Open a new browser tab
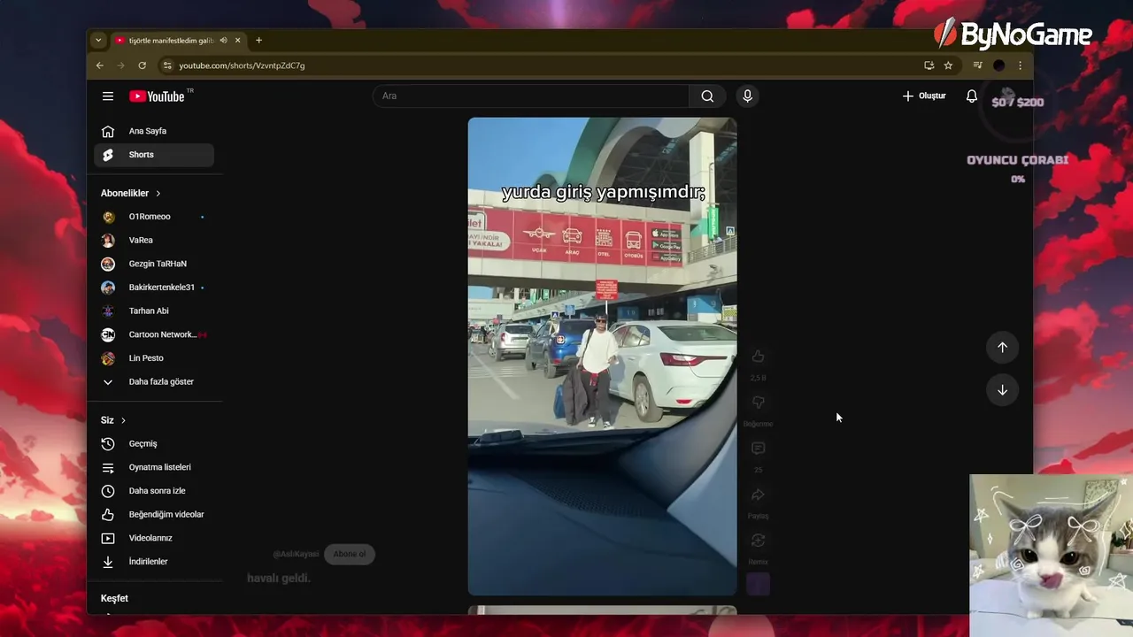Screen dimensions: 1133x637 (258, 40)
